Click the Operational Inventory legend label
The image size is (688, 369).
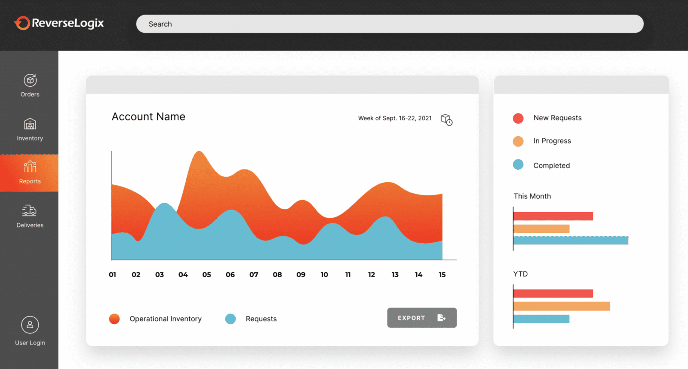(x=166, y=319)
